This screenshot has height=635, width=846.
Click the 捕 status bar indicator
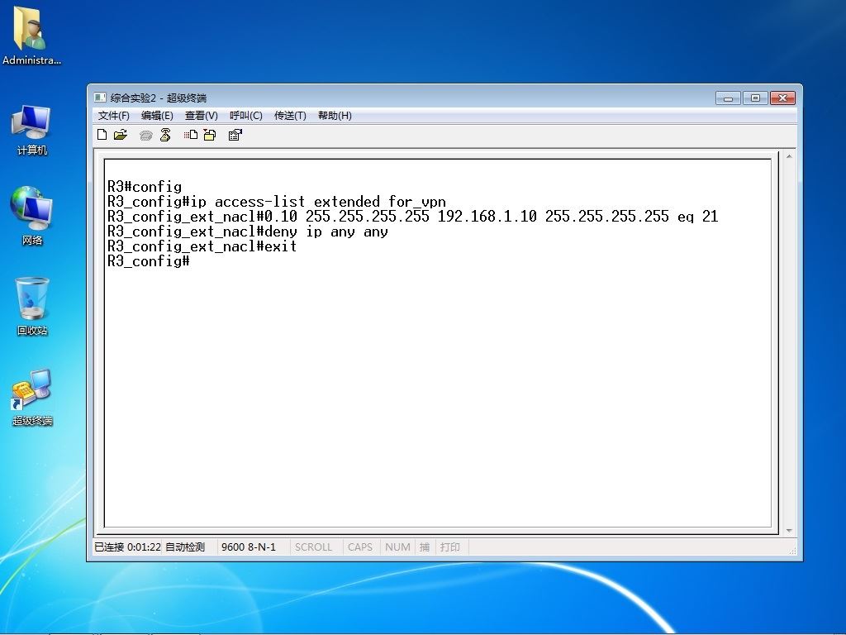click(x=425, y=547)
